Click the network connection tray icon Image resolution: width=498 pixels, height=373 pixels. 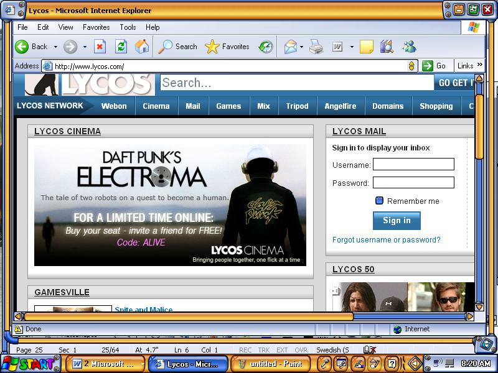(438, 362)
